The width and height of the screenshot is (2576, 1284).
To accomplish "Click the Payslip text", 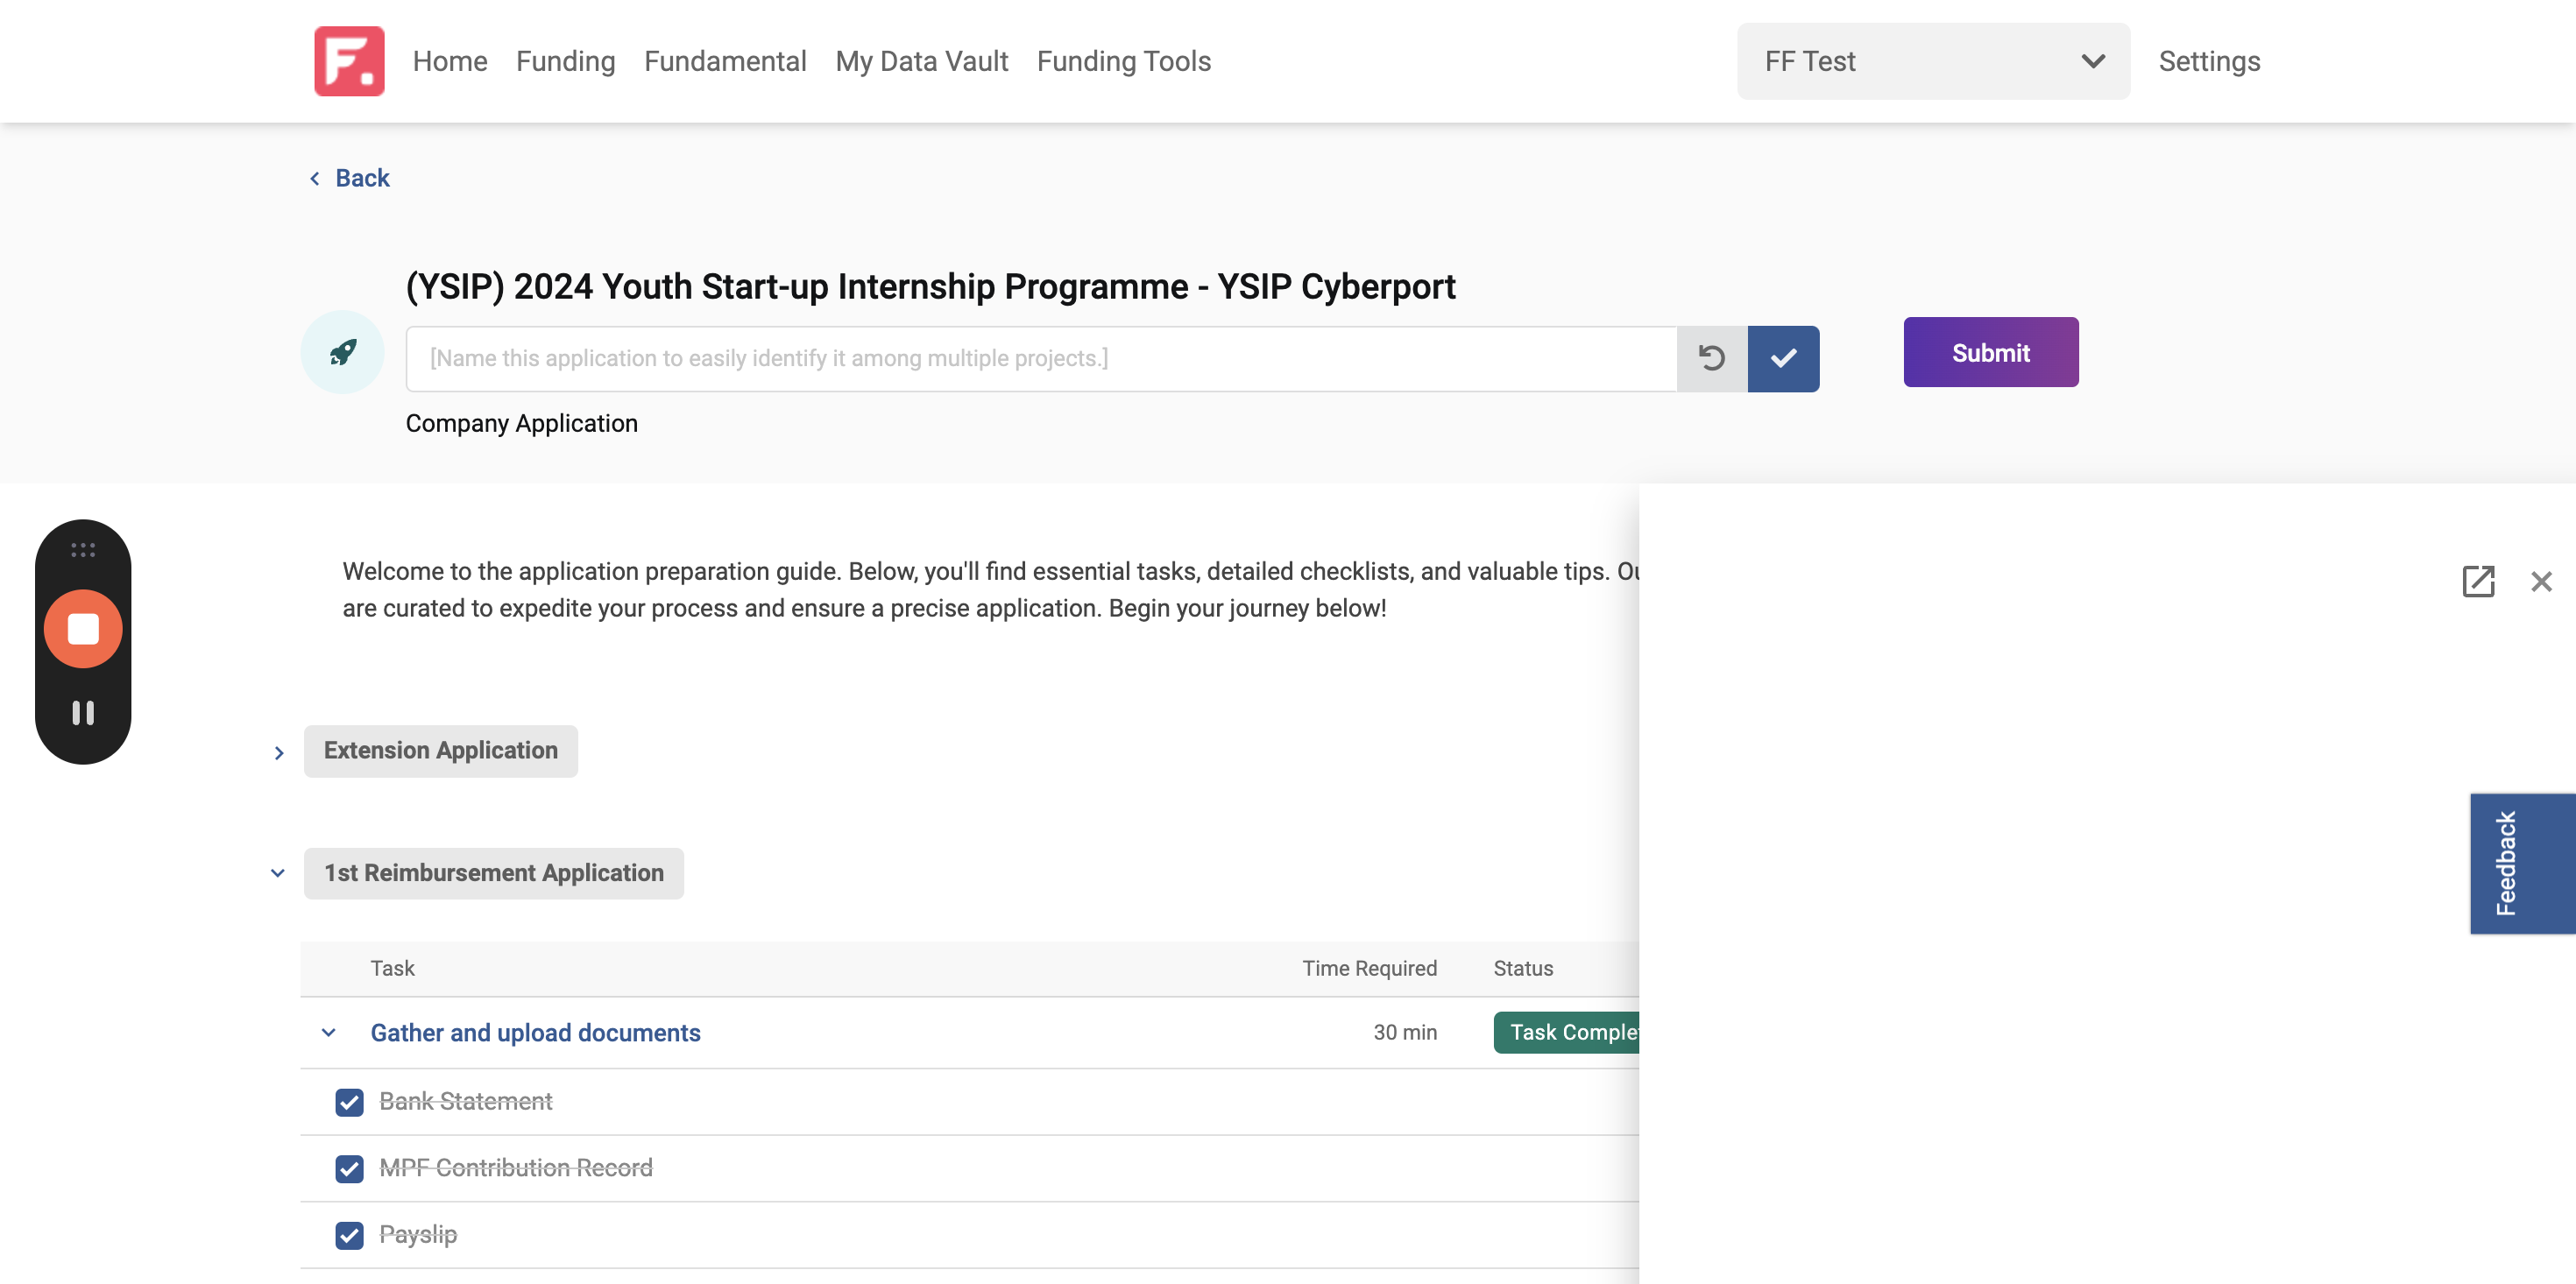I will (418, 1235).
